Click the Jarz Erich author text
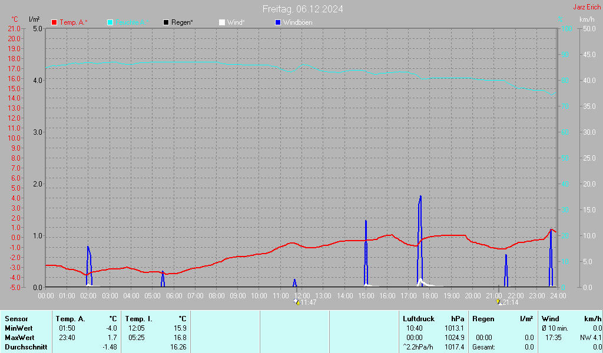603x353 pixels. (x=587, y=8)
